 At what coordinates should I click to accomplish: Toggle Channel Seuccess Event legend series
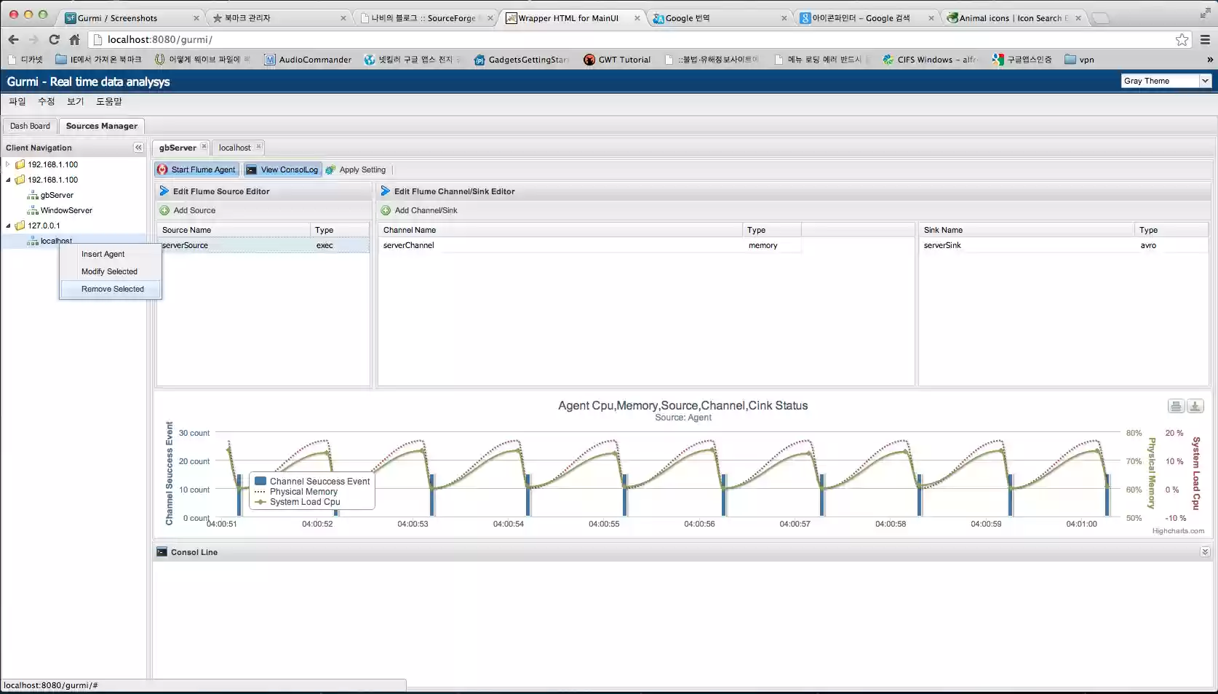click(313, 482)
